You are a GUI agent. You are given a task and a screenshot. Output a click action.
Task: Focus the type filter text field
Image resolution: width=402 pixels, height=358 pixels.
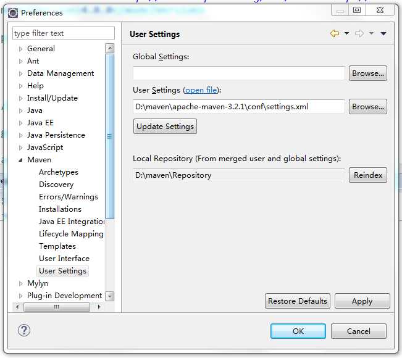pos(64,33)
